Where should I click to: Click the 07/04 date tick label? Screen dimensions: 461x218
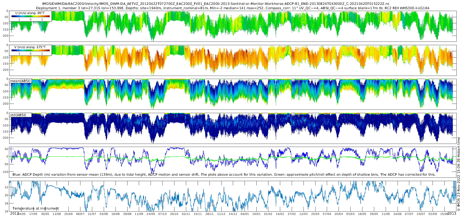[x=327, y=214]
